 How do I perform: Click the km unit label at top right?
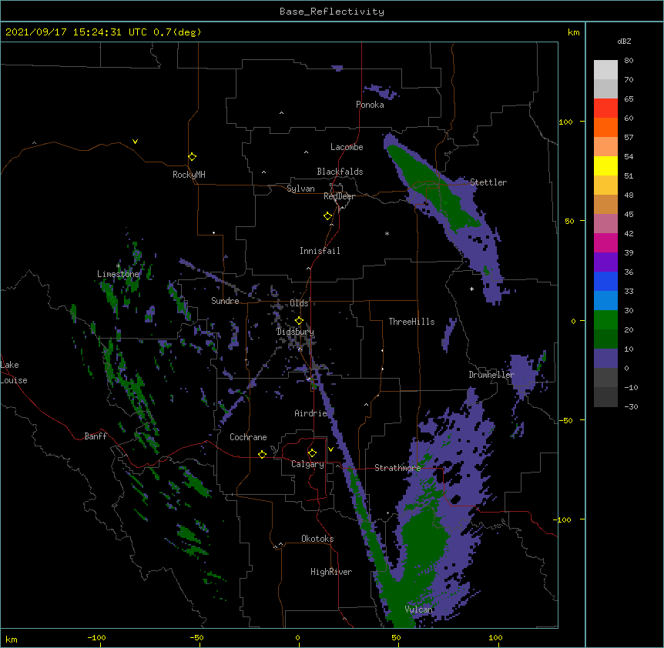[x=573, y=32]
